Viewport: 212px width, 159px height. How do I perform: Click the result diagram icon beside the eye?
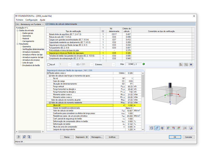click(x=181, y=64)
